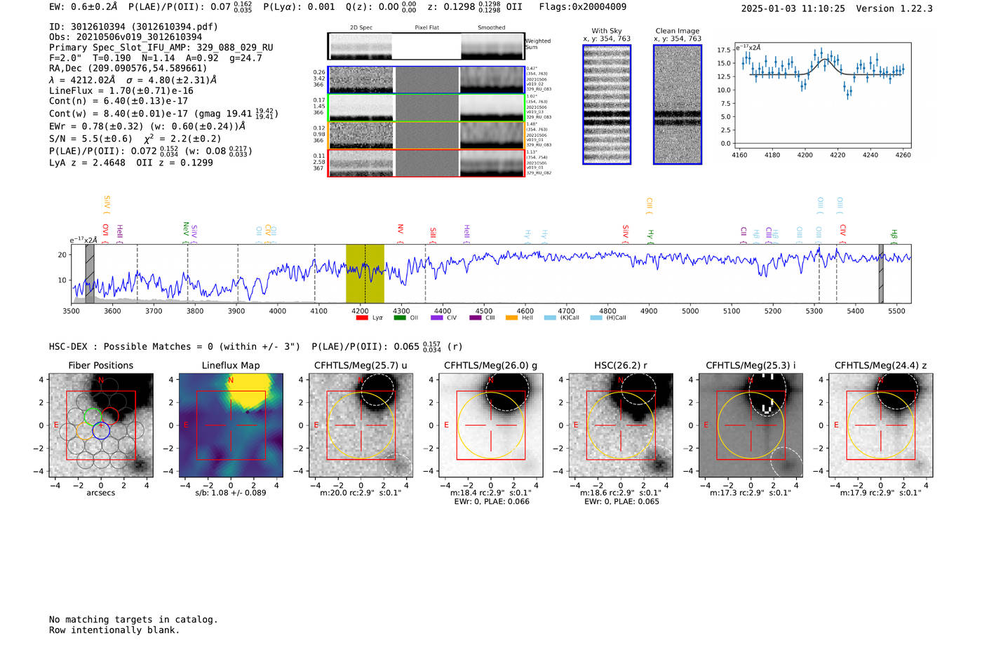The image size is (982, 668).
Task: Click 'No matching targets in catalog.' message
Action: (x=133, y=620)
